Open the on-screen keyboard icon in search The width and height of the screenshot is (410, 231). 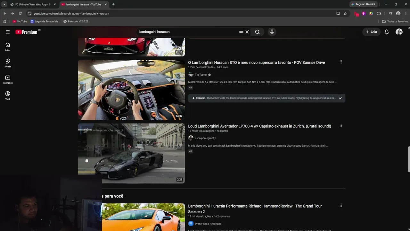pyautogui.click(x=241, y=32)
